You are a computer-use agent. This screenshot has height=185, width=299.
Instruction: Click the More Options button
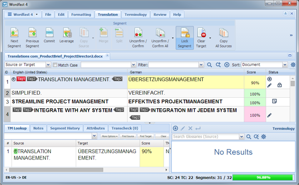109,136
